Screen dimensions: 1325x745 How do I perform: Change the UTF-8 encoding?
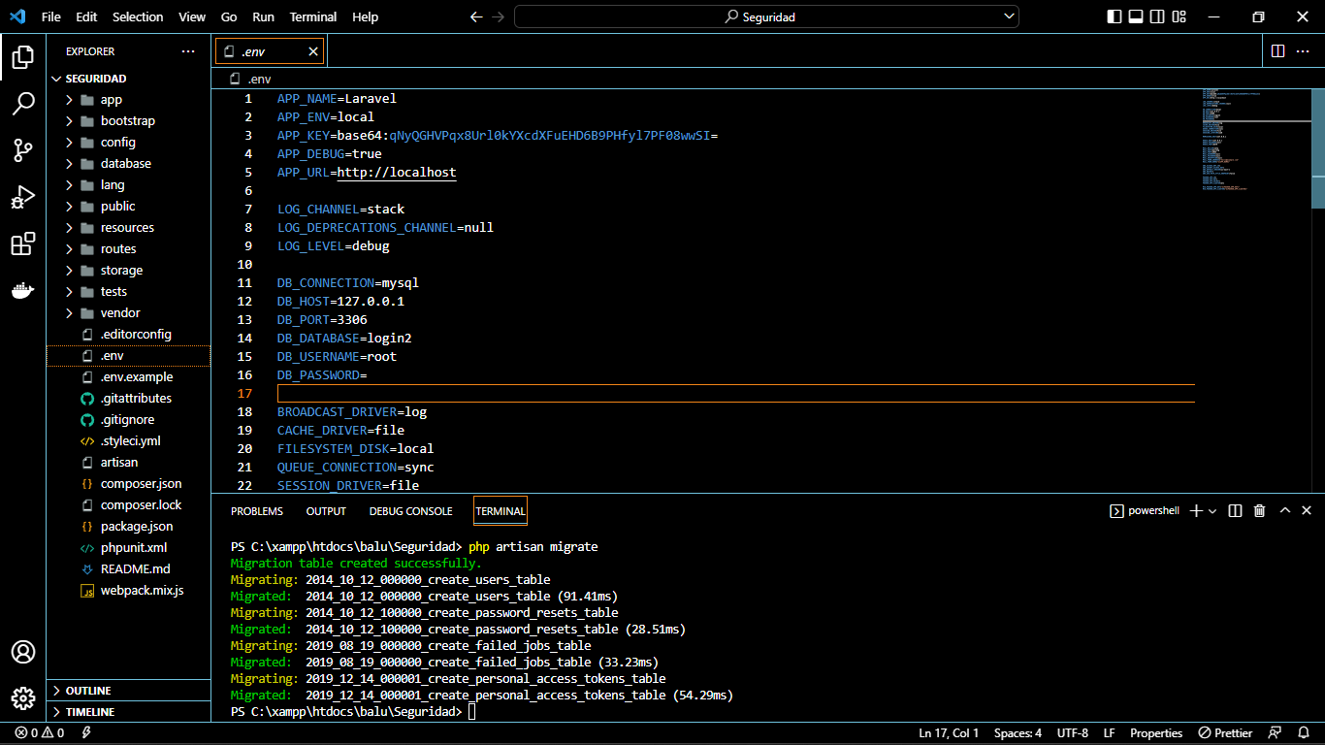pos(1073,733)
